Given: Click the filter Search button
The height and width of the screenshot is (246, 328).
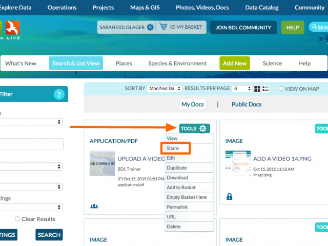Looking at the screenshot, I should (49, 235).
